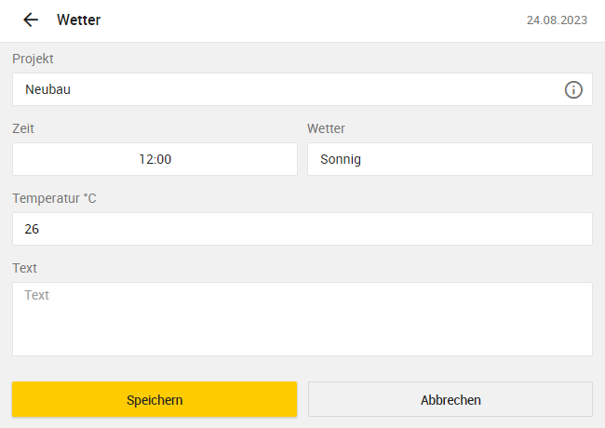Select the Zeit field label
Image resolution: width=605 pixels, height=428 pixels.
(x=23, y=128)
